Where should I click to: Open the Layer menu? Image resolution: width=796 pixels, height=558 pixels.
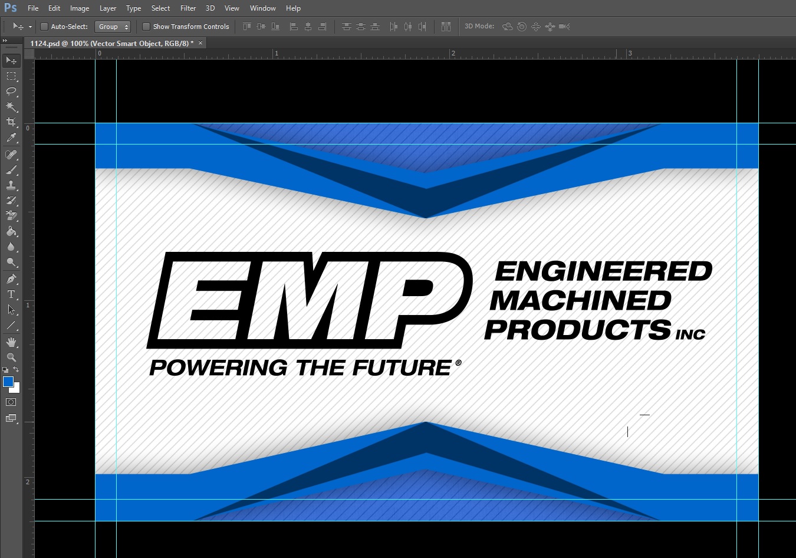[x=108, y=8]
